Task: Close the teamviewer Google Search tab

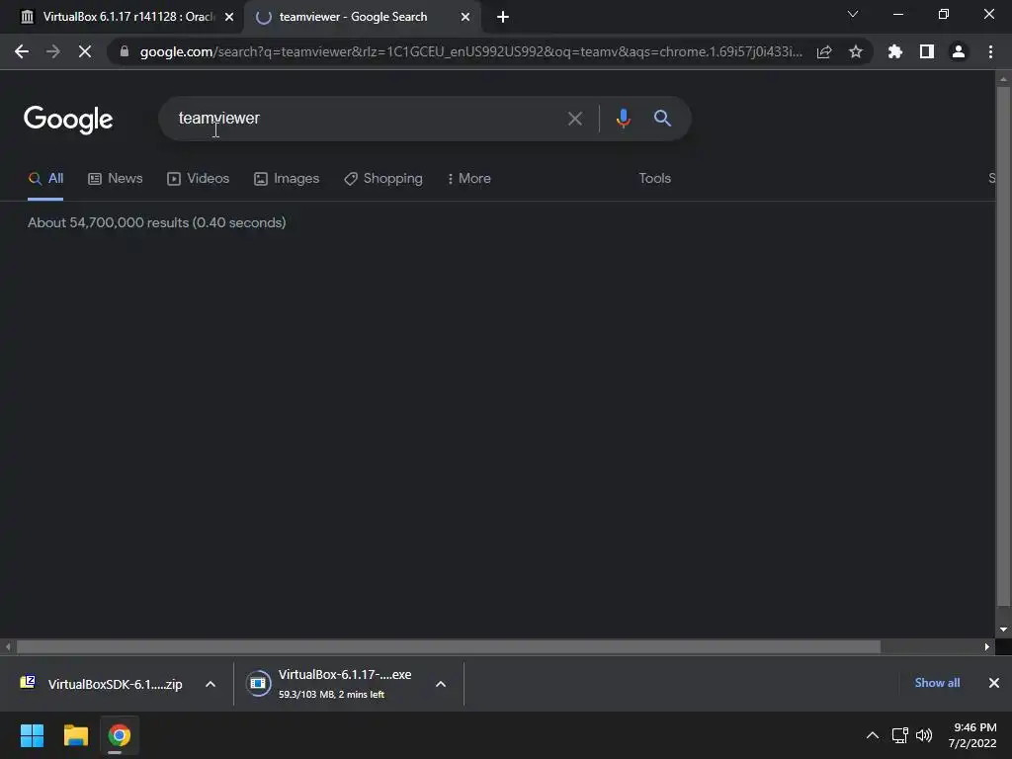Action: point(465,17)
